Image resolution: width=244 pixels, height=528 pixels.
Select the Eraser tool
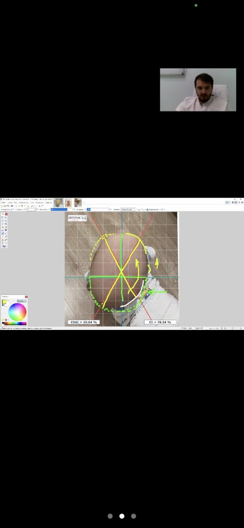pyautogui.click(x=6, y=233)
